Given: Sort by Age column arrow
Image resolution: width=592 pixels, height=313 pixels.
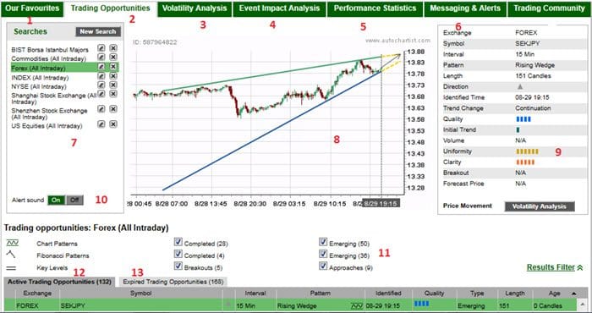Looking at the screenshot, I should (x=574, y=294).
